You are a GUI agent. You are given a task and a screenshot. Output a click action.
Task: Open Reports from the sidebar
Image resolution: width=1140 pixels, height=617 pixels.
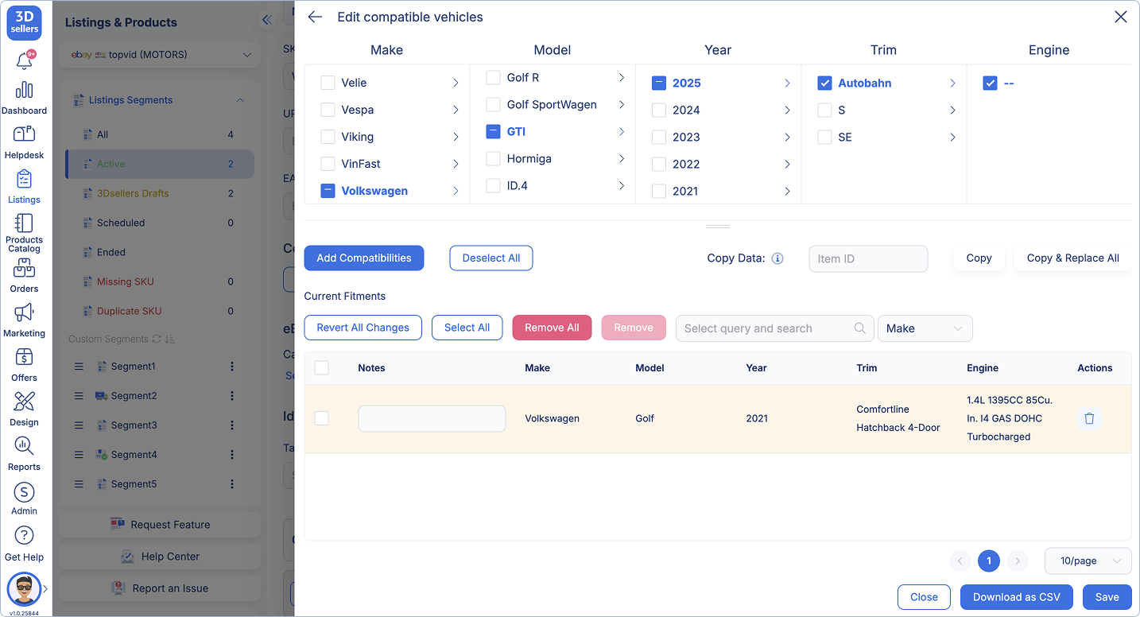tap(24, 454)
